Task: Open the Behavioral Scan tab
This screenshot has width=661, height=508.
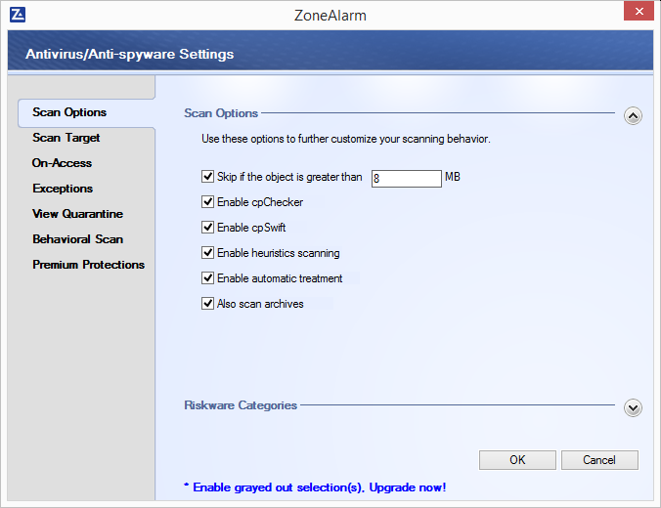Action: (x=77, y=239)
